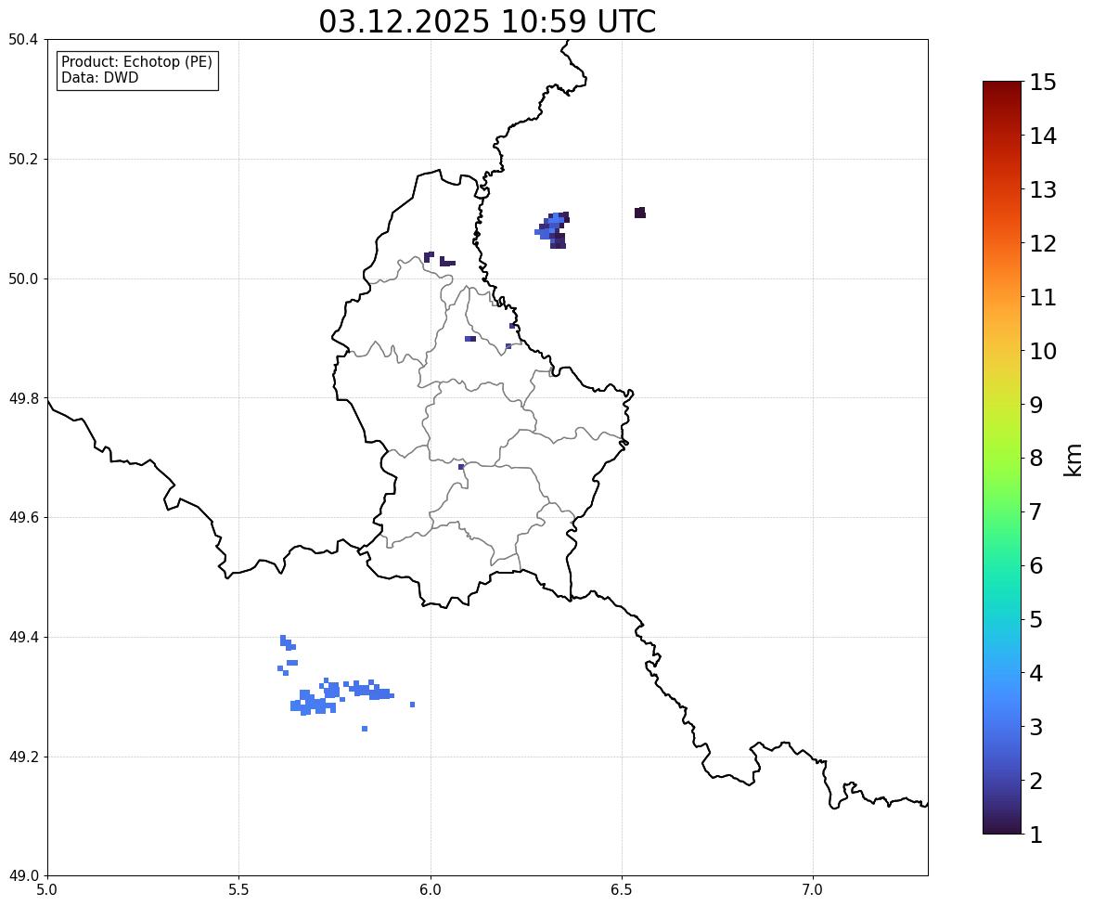The width and height of the screenshot is (1093, 906).
Task: Click the colorbar tick label 9
Action: [1036, 405]
